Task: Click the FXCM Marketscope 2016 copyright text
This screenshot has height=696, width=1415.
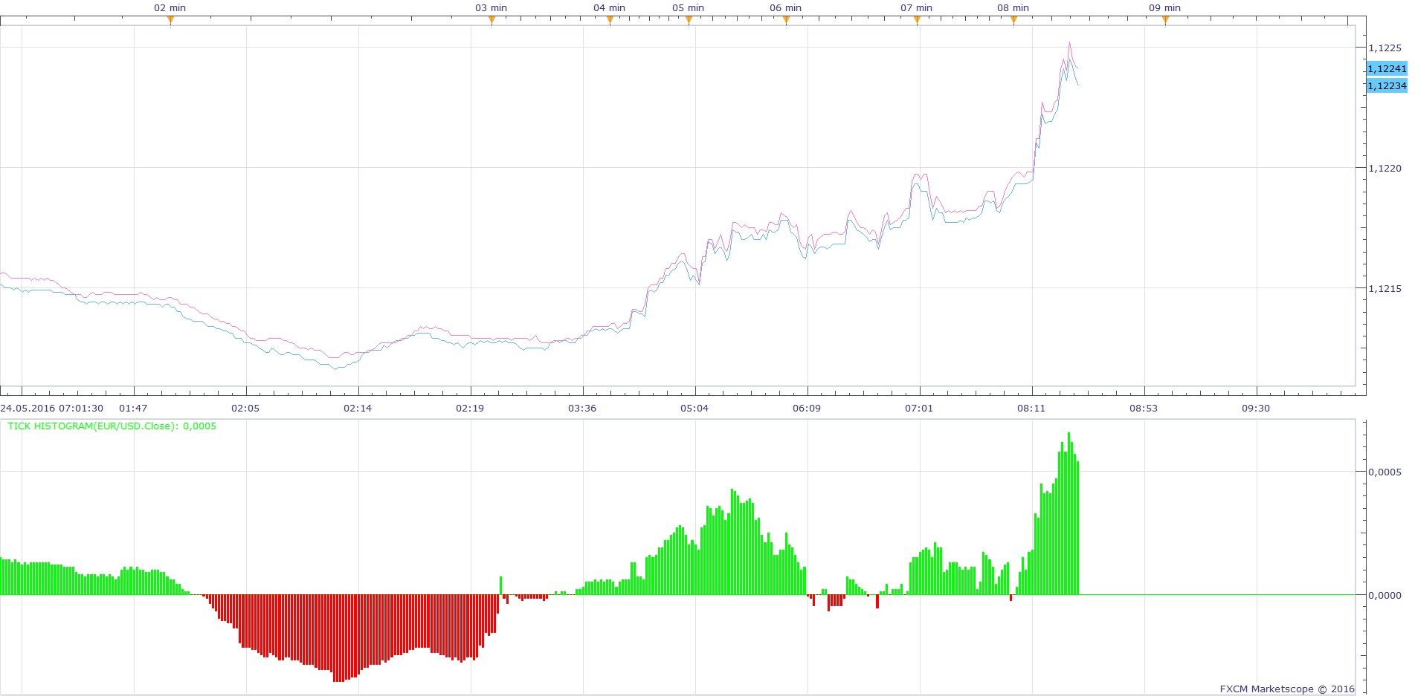Action: tap(1287, 689)
